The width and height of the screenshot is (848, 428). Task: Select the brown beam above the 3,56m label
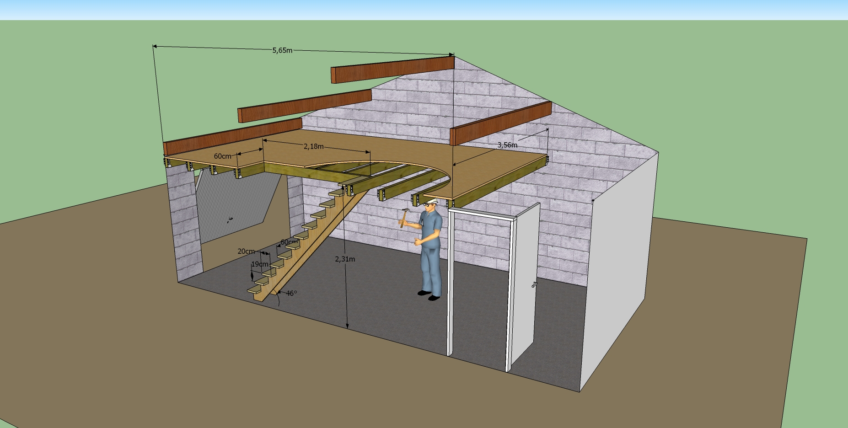[501, 123]
